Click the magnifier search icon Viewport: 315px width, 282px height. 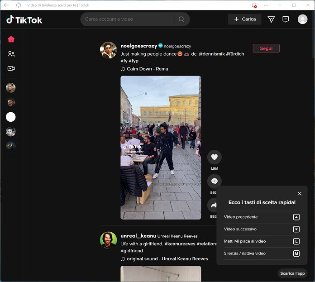point(181,19)
